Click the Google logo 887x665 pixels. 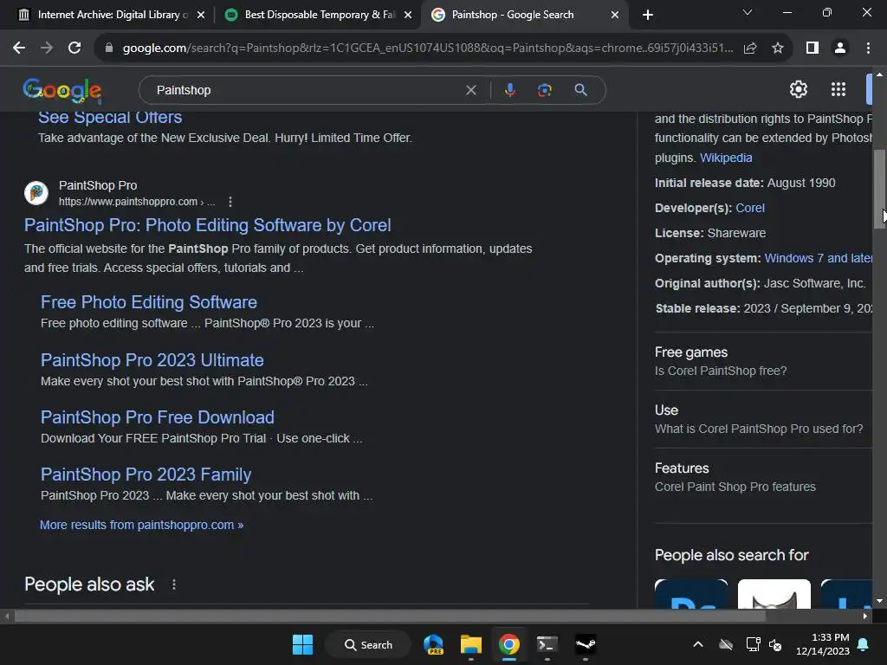[x=62, y=90]
